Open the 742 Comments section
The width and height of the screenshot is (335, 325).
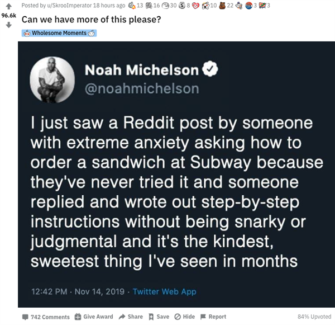(x=46, y=317)
